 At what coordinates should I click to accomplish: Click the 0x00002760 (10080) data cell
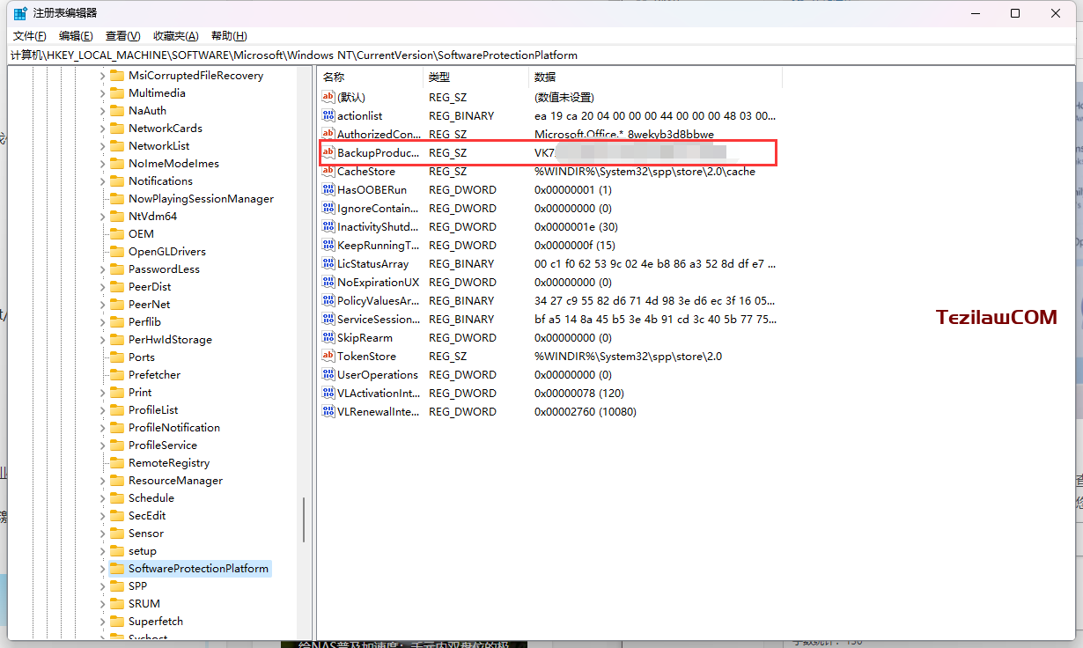tap(585, 411)
